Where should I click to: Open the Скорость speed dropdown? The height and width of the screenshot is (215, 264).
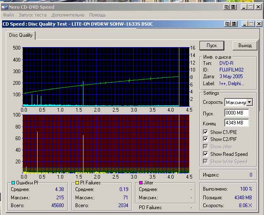coord(249,102)
